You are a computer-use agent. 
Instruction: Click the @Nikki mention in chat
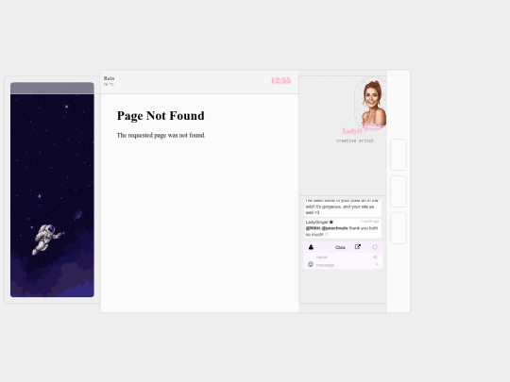click(313, 228)
